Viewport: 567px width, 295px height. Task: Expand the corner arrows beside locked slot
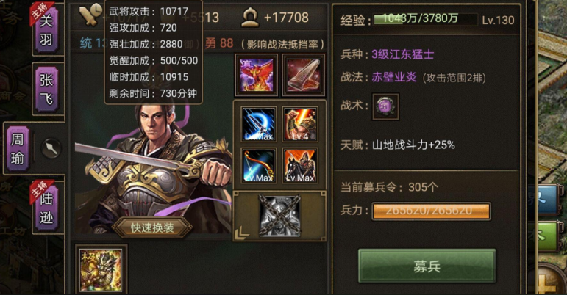241,233
